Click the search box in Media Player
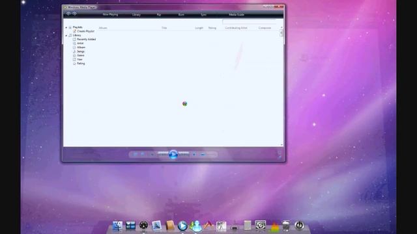This screenshot has height=234, width=417. pyautogui.click(x=249, y=21)
